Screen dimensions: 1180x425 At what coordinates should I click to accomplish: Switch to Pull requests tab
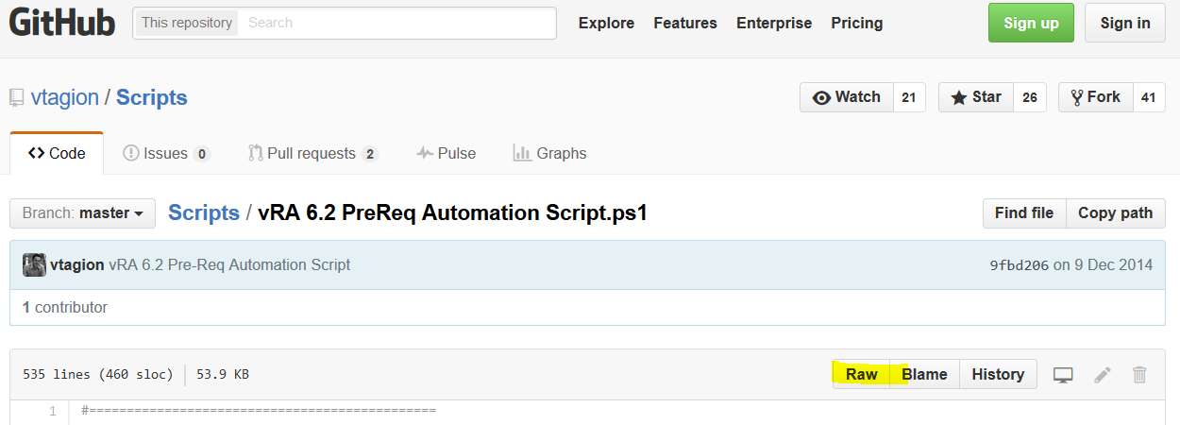coord(313,153)
